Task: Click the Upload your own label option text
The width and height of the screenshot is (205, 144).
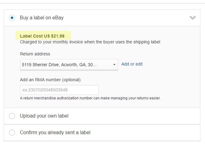Action: [x=44, y=116]
